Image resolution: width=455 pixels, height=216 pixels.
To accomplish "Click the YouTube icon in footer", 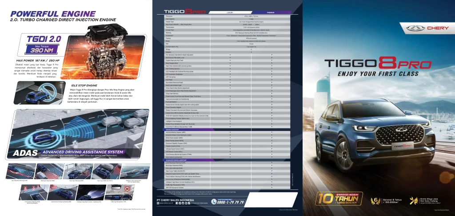I will coord(186,203).
